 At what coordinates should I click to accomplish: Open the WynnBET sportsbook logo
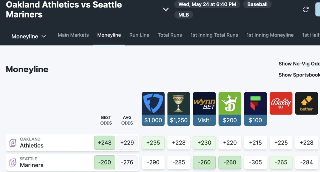click(x=204, y=103)
